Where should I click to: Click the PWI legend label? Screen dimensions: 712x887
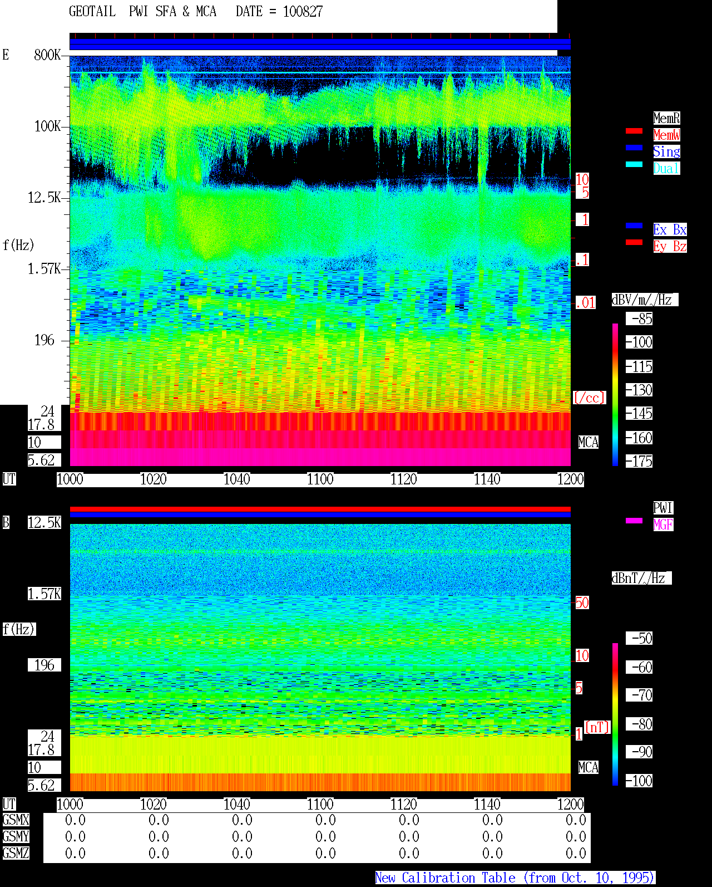pos(663,508)
